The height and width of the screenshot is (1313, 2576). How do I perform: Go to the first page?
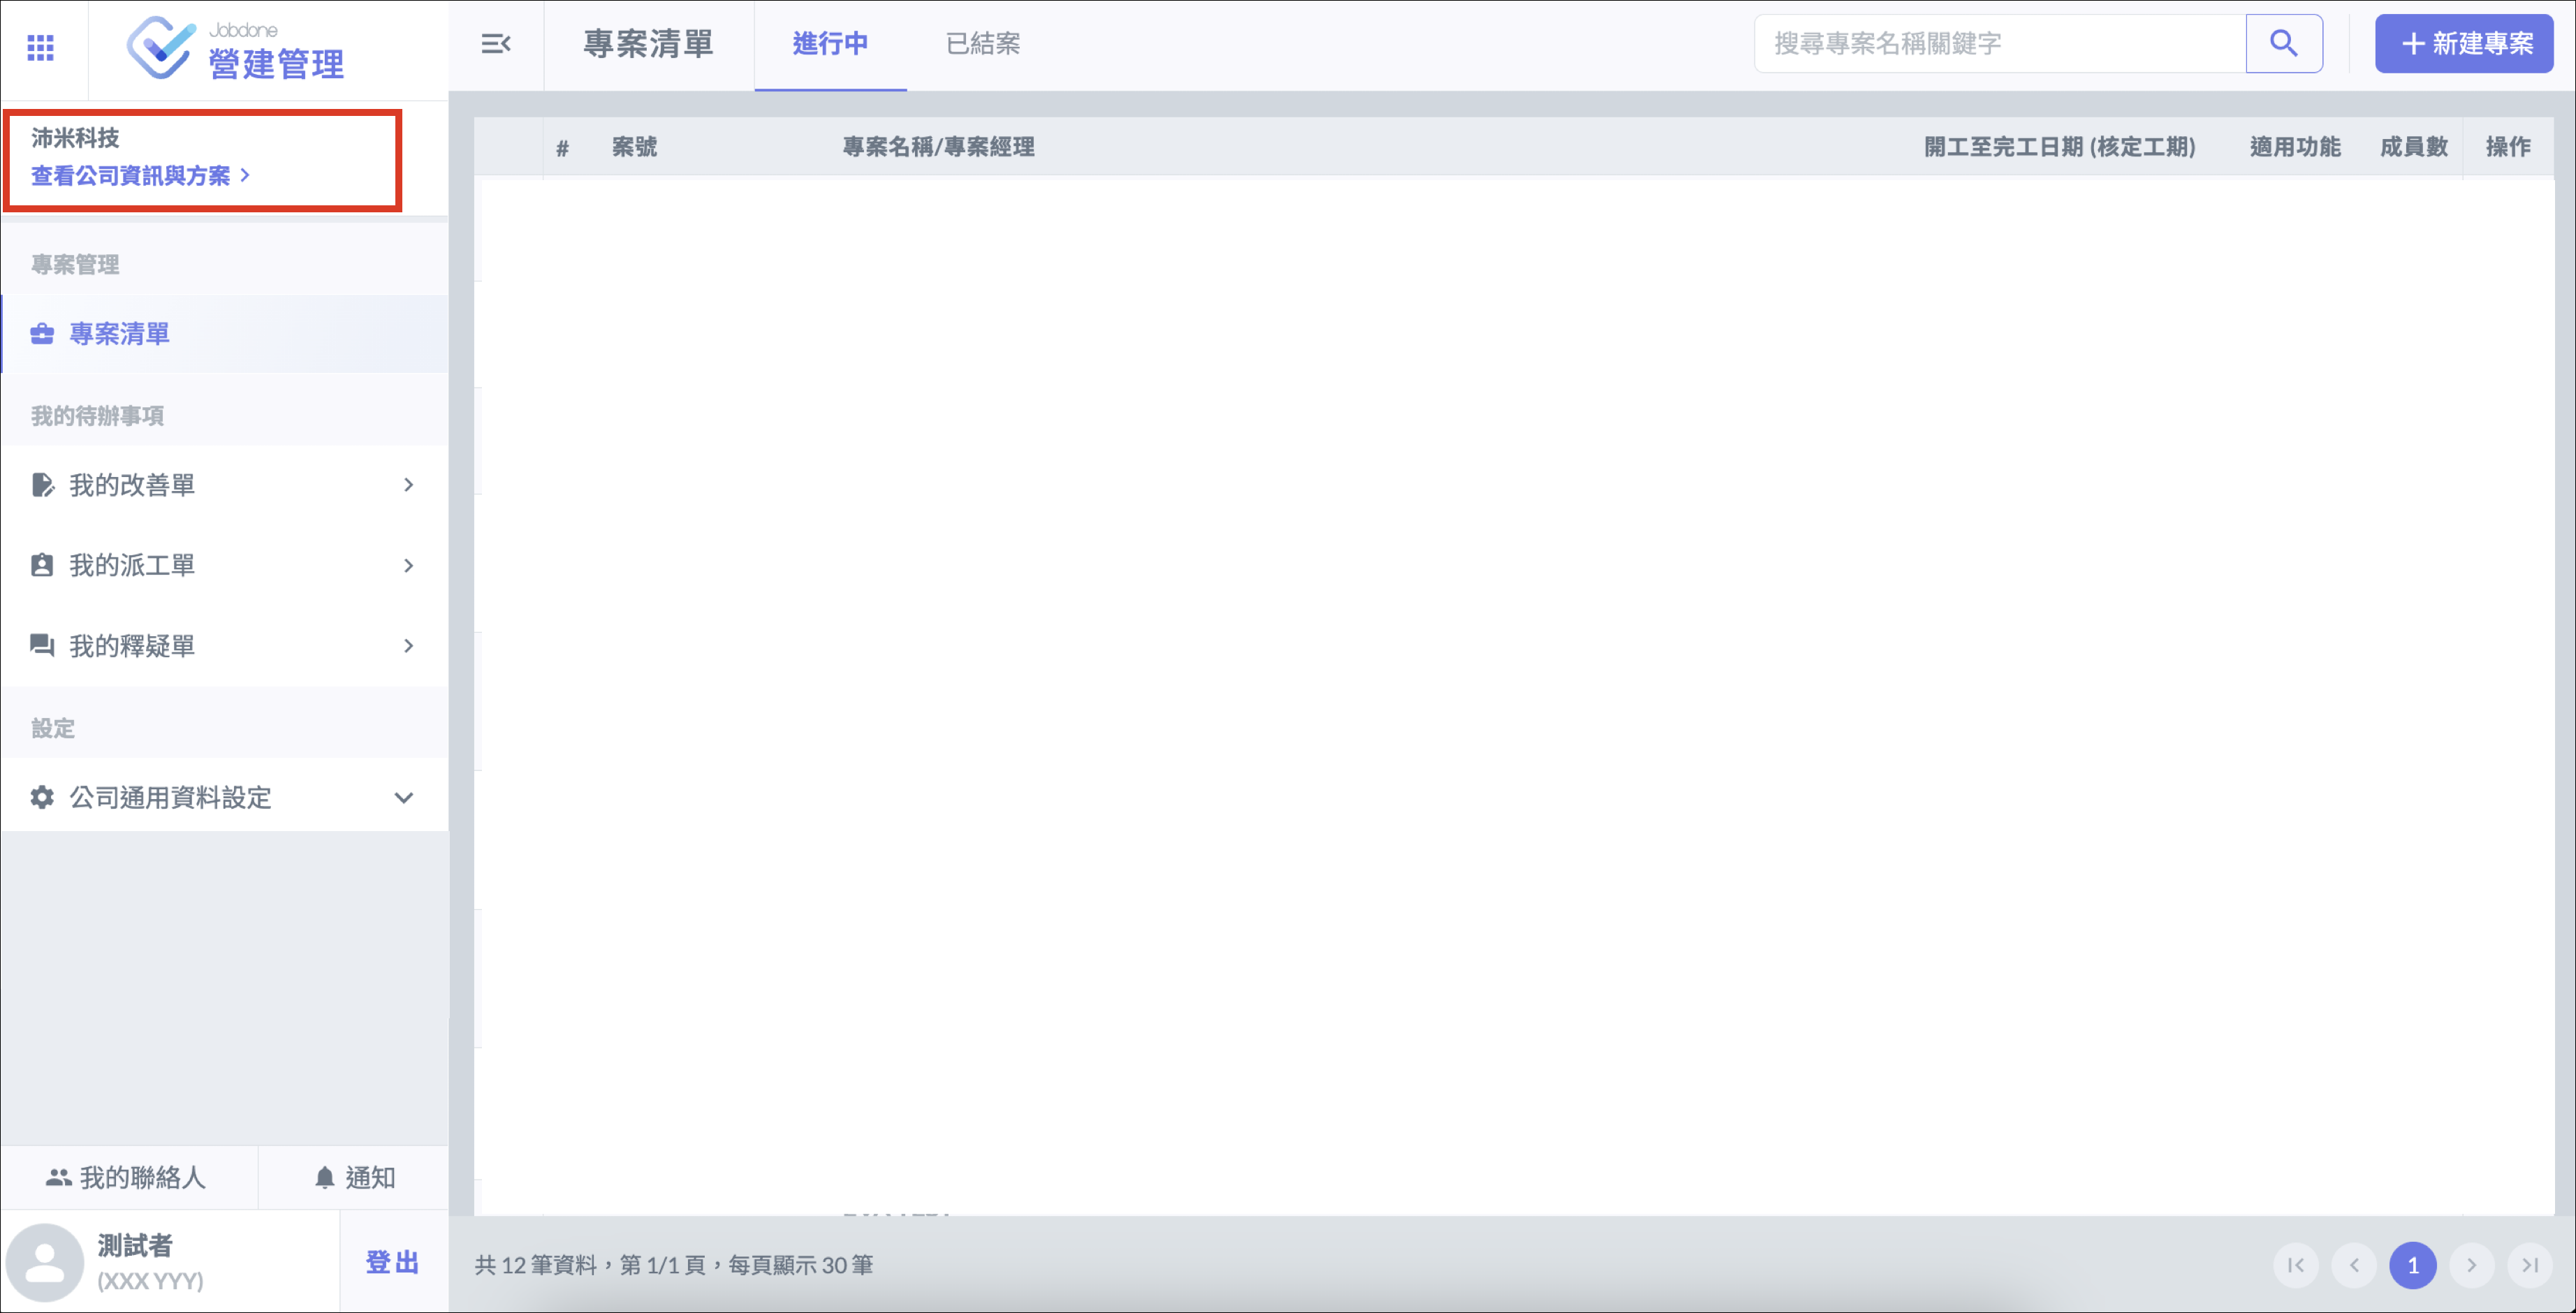pyautogui.click(x=2296, y=1265)
